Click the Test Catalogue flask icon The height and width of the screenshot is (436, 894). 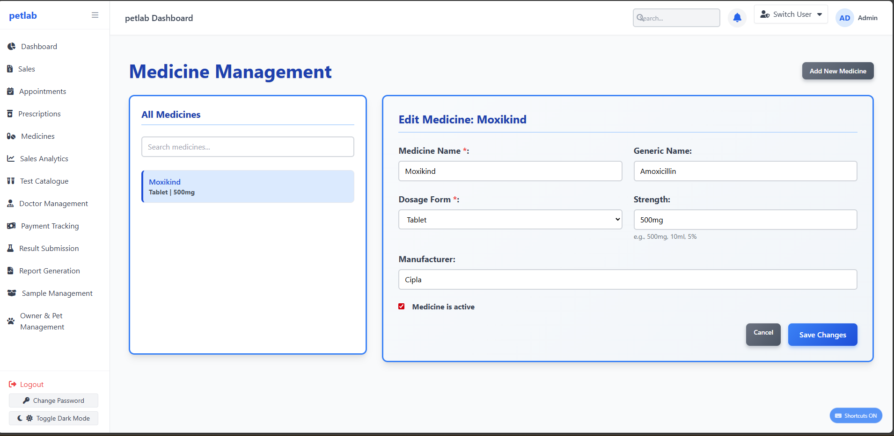(10, 181)
